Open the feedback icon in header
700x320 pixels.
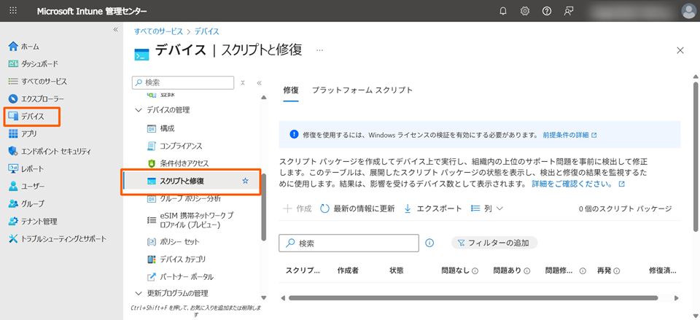[569, 12]
